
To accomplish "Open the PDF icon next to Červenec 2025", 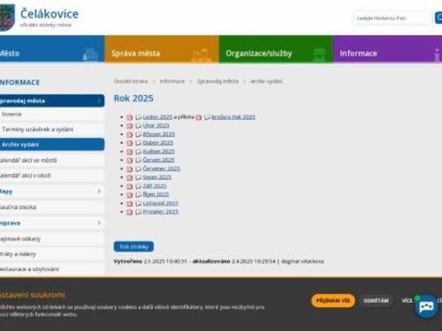I will pyautogui.click(x=130, y=169).
